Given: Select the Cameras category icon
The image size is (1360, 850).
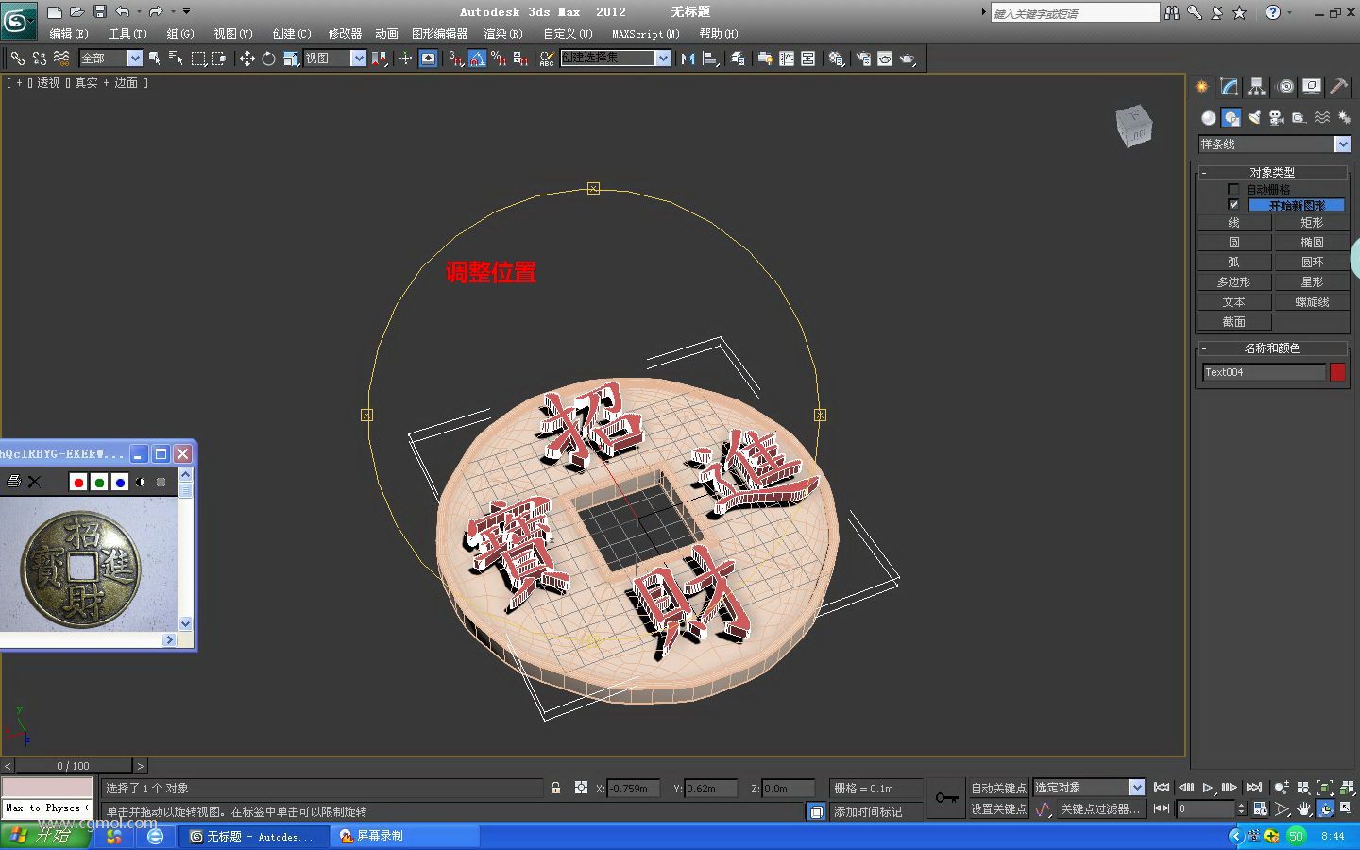Looking at the screenshot, I should [x=1277, y=118].
